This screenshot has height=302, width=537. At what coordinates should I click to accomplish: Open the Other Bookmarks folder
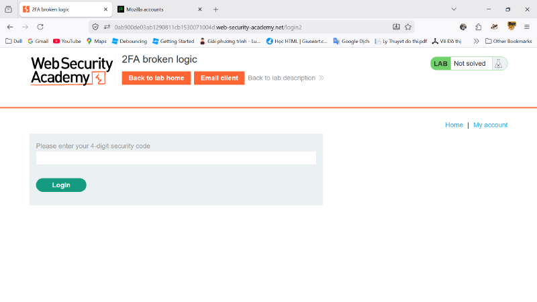tap(509, 41)
